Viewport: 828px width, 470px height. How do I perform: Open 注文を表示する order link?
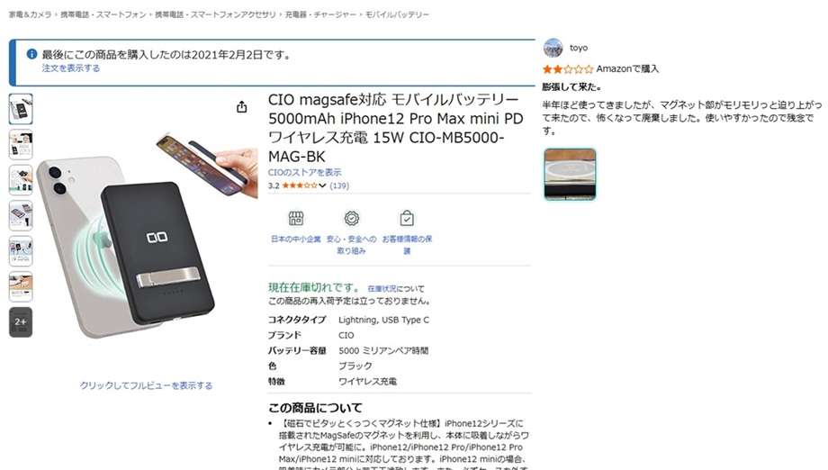pyautogui.click(x=71, y=68)
